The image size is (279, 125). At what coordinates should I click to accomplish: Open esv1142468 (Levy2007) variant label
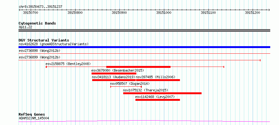[155, 97]
